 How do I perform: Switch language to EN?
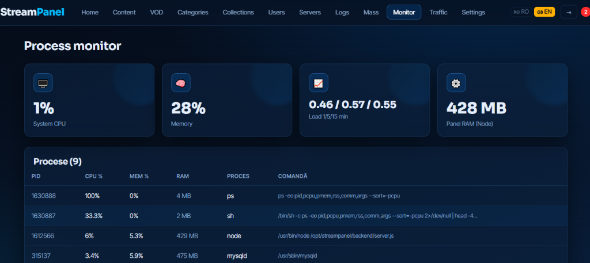[x=544, y=12]
